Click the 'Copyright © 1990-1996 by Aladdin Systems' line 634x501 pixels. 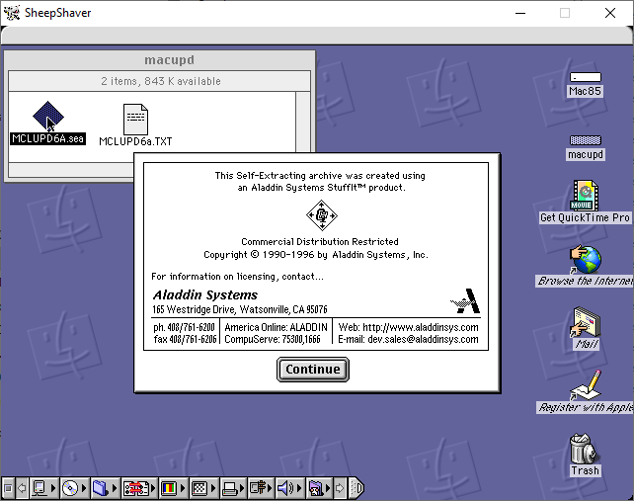coord(316,255)
